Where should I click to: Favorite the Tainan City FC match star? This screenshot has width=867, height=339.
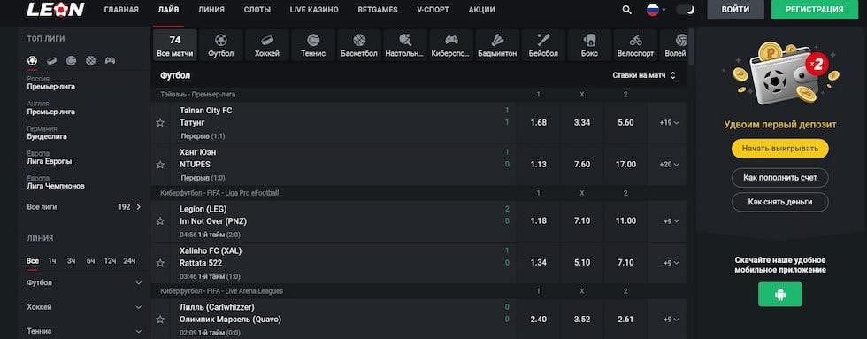[160, 123]
